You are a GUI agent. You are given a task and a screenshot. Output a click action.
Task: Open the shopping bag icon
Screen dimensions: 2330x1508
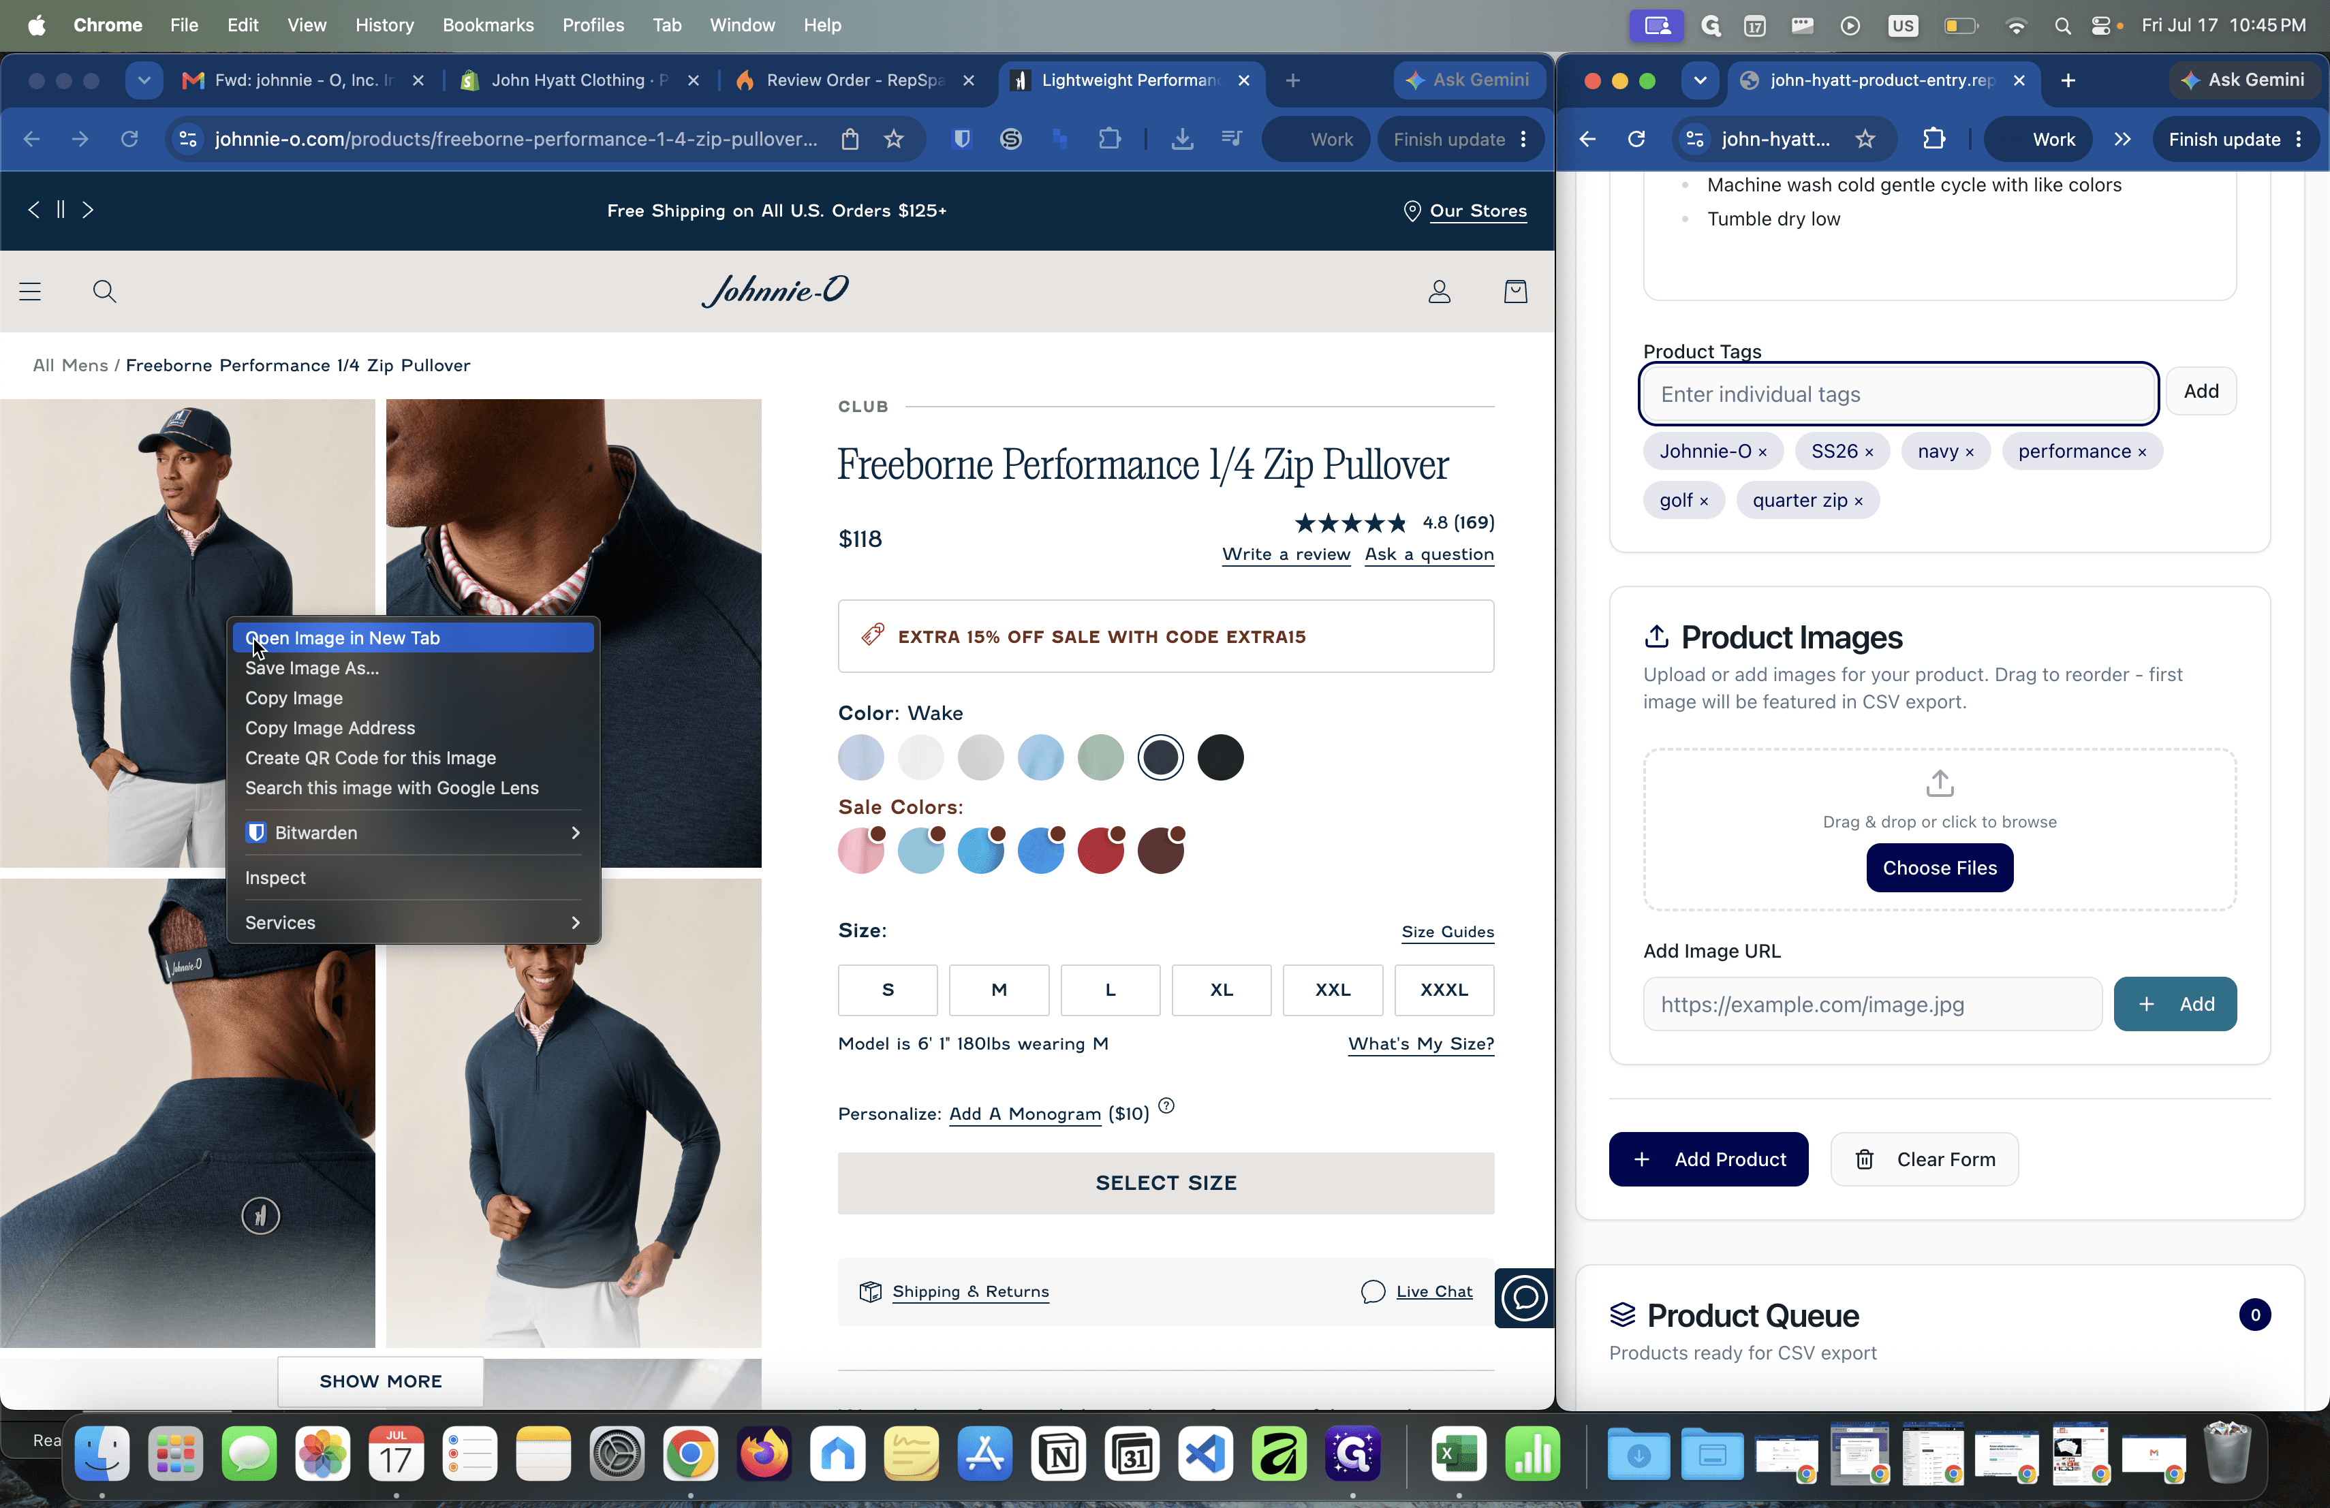(x=1514, y=291)
